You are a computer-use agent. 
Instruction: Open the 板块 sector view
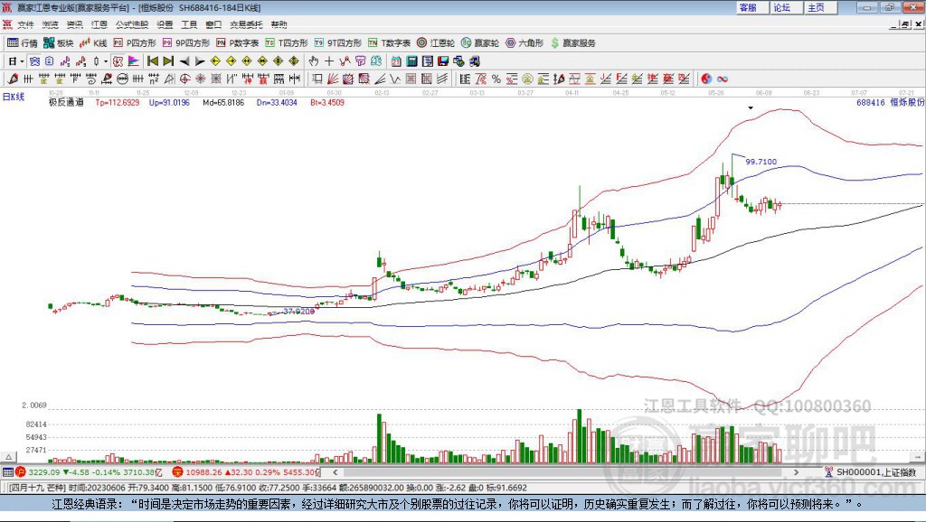pyautogui.click(x=58, y=43)
